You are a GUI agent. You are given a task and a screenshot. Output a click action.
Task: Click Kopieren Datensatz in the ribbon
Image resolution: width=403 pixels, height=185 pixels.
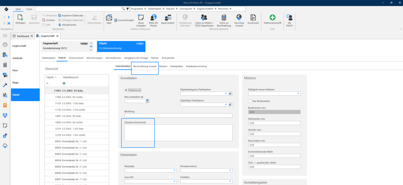pos(71,15)
